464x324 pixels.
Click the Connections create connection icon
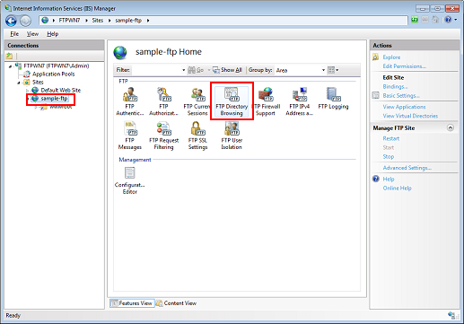click(x=9, y=56)
